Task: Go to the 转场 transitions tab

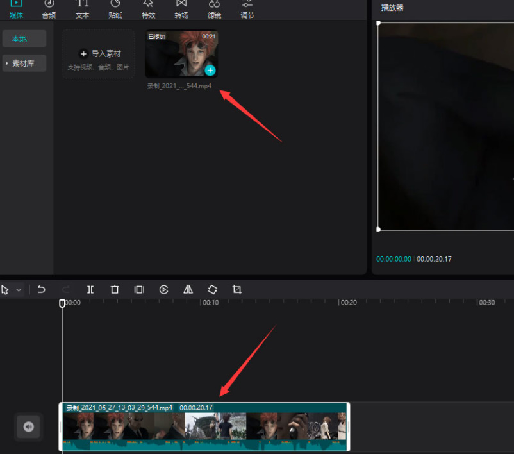Action: (x=181, y=9)
